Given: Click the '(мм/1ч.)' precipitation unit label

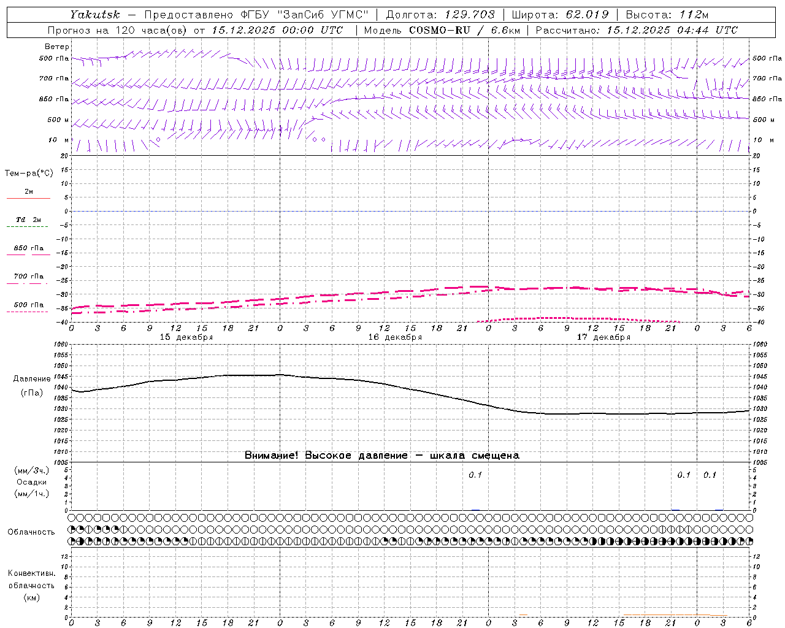Looking at the screenshot, I should click(x=31, y=494).
